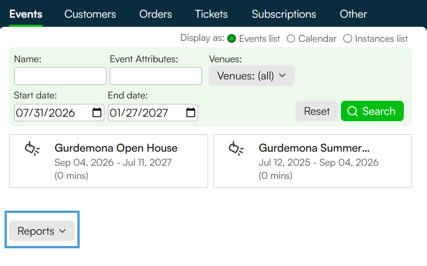Viewport: 427px width, 266px height.
Task: Open the Start date calendar picker icon
Action: point(97,113)
